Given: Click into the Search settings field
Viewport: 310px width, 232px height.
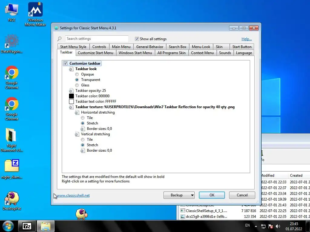Looking at the screenshot, I should coord(97,39).
